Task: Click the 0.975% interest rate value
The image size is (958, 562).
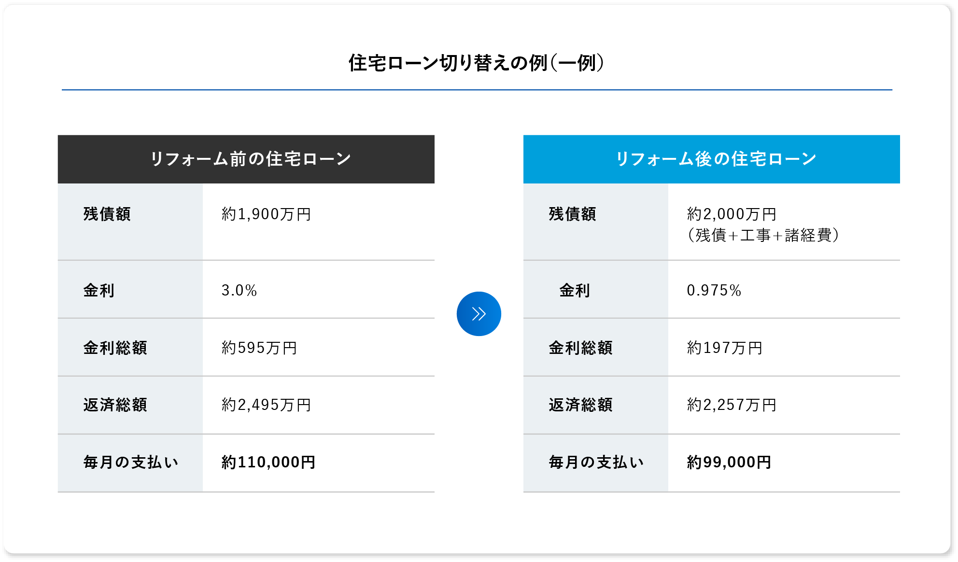Action: point(714,290)
